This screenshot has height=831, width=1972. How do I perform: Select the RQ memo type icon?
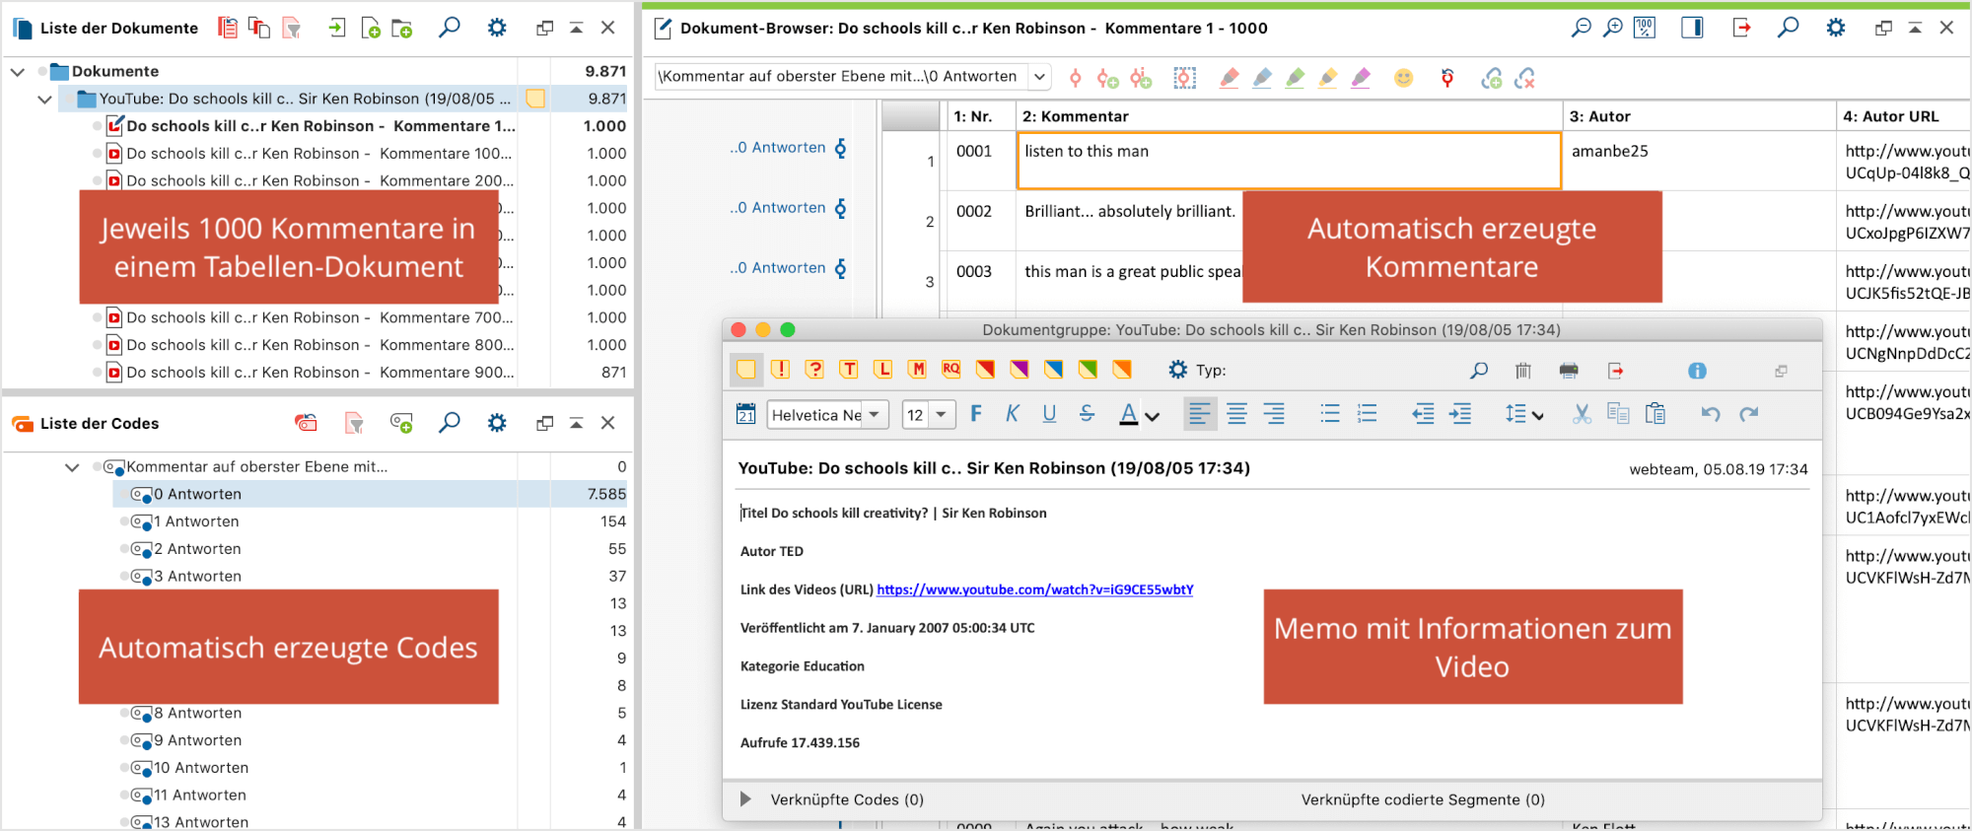951,370
